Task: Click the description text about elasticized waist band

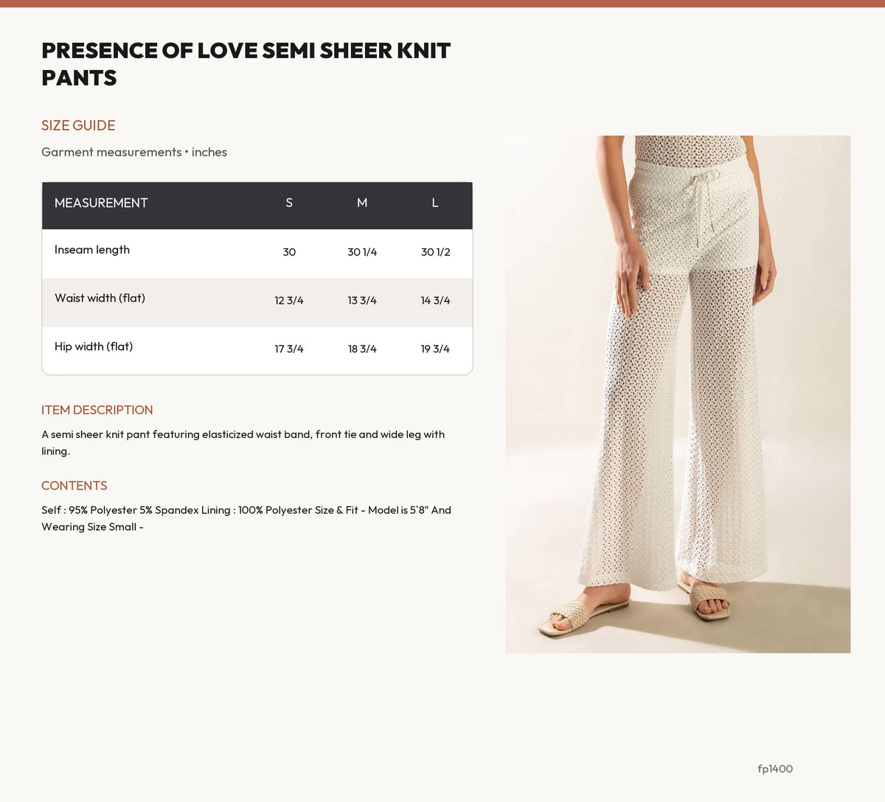Action: pos(243,443)
